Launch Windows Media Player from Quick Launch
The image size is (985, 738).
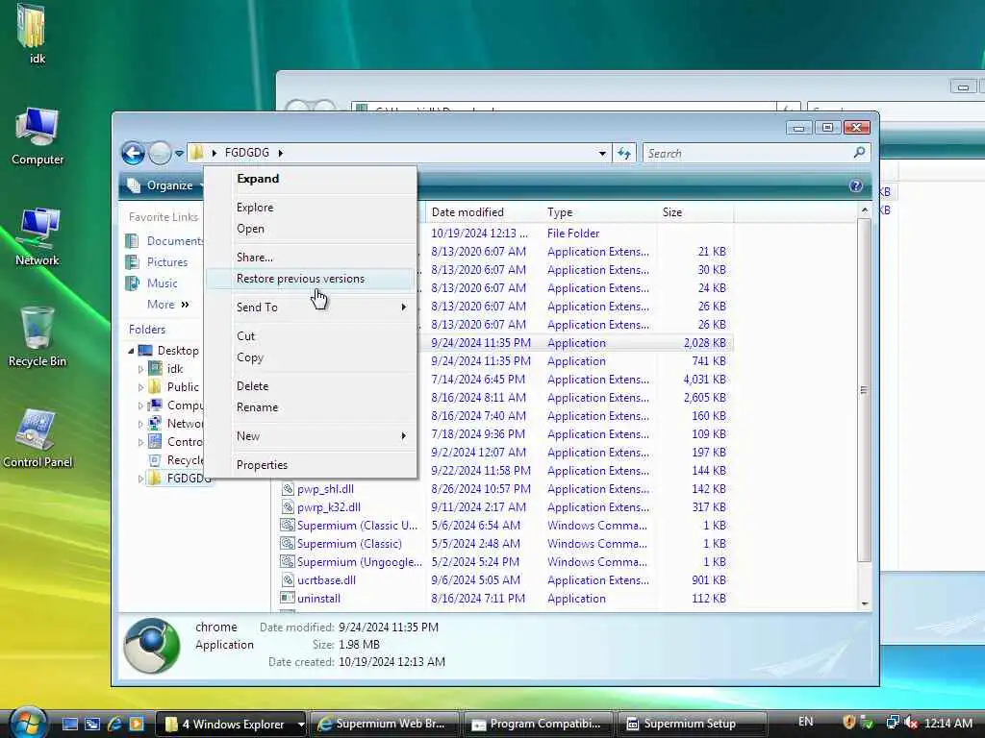click(137, 724)
